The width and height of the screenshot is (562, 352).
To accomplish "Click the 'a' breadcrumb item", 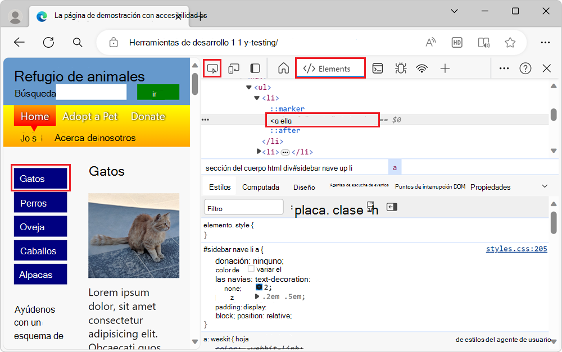I will point(395,168).
